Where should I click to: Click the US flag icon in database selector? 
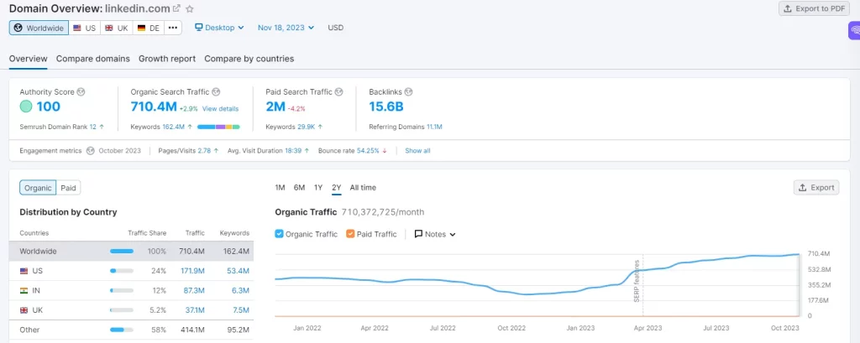(77, 28)
